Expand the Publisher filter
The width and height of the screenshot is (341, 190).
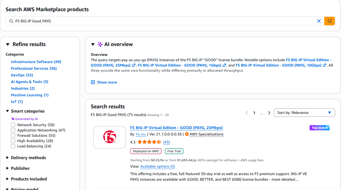(x=18, y=168)
